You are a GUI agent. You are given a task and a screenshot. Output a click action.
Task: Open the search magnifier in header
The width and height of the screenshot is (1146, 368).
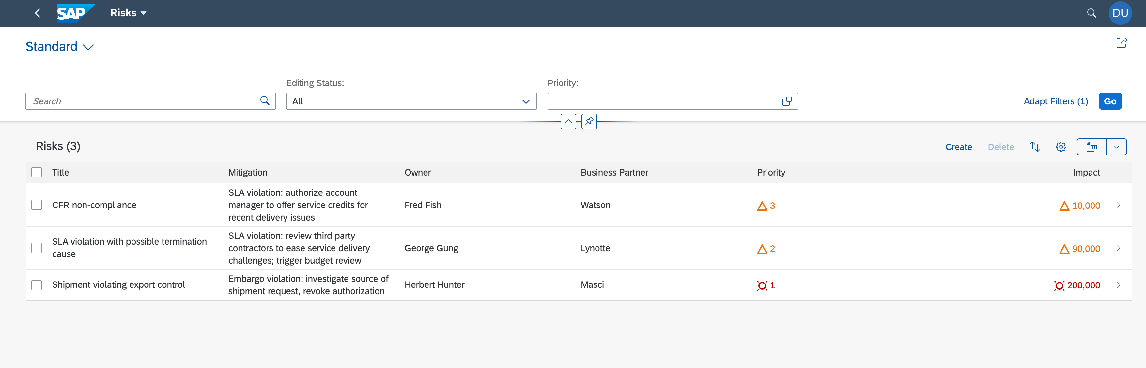1091,13
